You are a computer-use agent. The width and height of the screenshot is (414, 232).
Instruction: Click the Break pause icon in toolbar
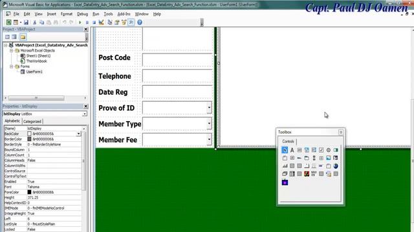87,23
